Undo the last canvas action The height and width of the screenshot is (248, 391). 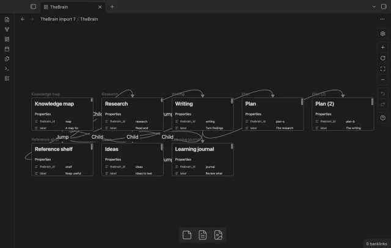(x=383, y=93)
